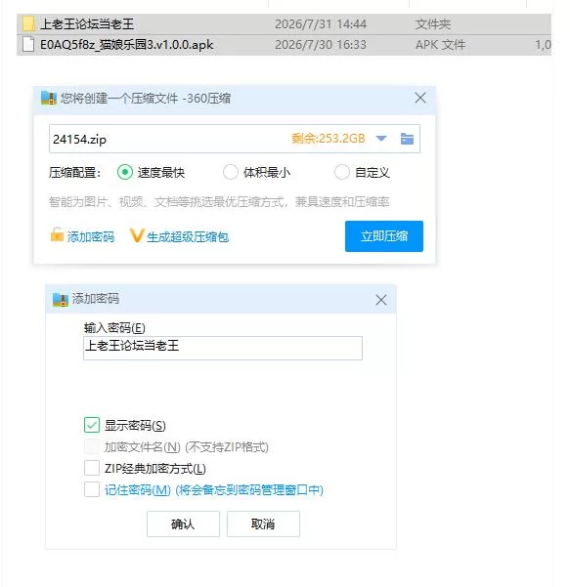Close the 添加密码 dialog with the X

pos(381,300)
